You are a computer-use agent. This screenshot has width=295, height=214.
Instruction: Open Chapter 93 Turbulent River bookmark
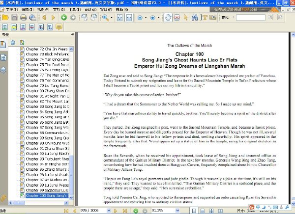[47, 159]
